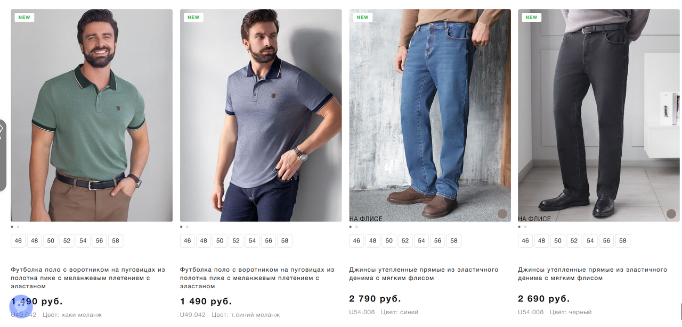The width and height of the screenshot is (682, 327).
Task: Select size 52 for green khaki polo
Action: coord(67,241)
